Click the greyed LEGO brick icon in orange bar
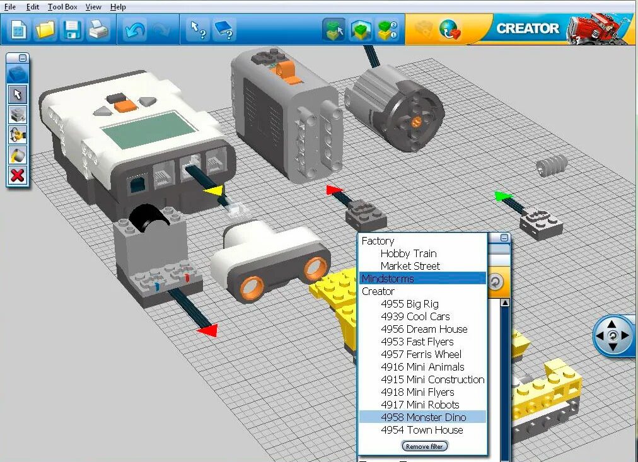This screenshot has height=462, width=638. pyautogui.click(x=423, y=29)
